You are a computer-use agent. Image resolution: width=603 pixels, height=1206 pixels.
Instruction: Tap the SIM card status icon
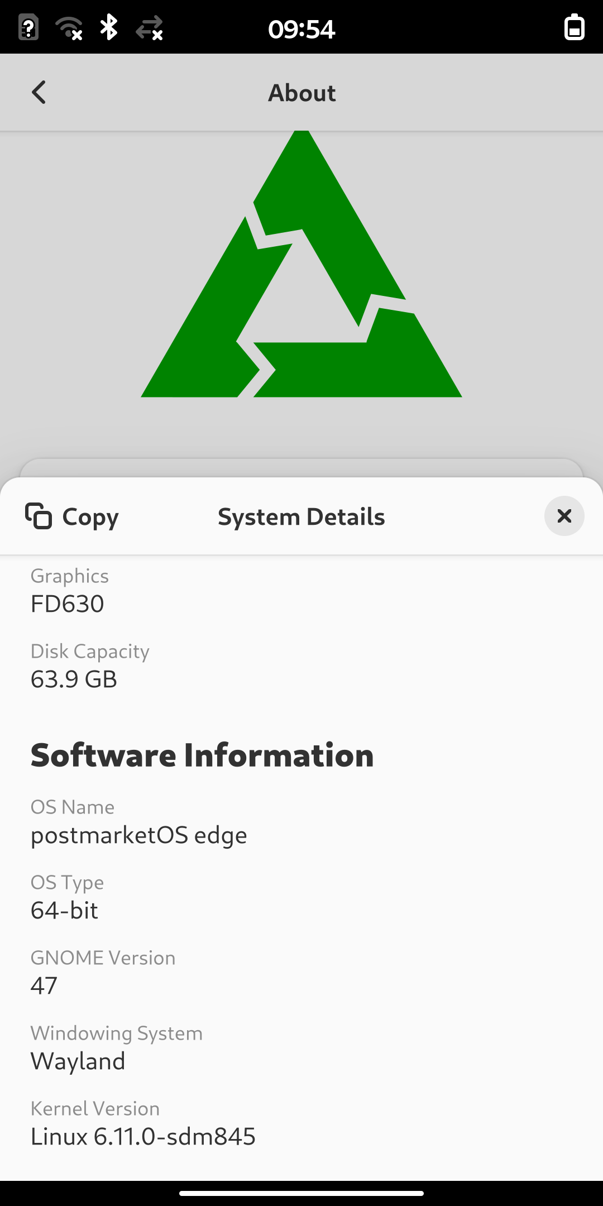[28, 27]
